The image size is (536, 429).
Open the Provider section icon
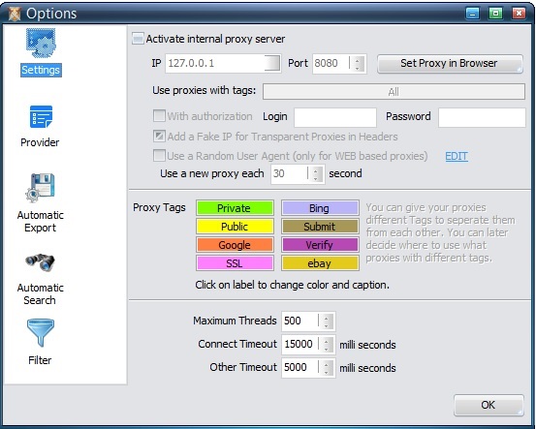pyautogui.click(x=41, y=116)
